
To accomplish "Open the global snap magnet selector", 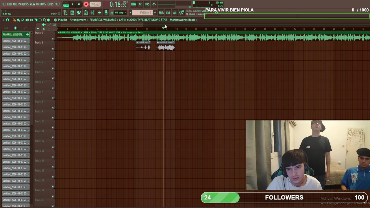I will click(x=112, y=13).
